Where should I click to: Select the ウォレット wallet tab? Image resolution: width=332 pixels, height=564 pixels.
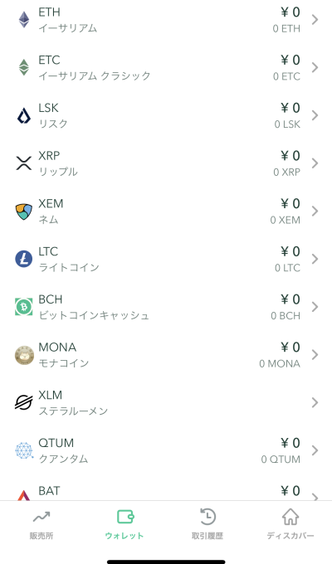coord(124,524)
